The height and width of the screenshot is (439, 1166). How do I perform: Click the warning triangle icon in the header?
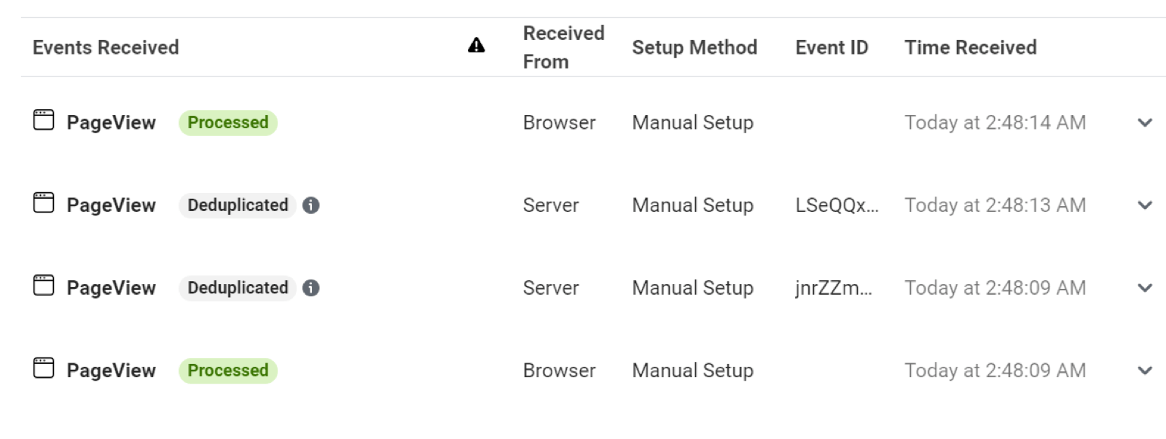476,46
